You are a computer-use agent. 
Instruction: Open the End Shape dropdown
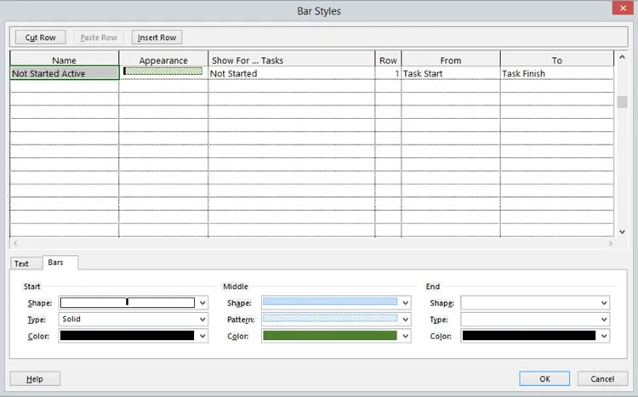(x=604, y=303)
